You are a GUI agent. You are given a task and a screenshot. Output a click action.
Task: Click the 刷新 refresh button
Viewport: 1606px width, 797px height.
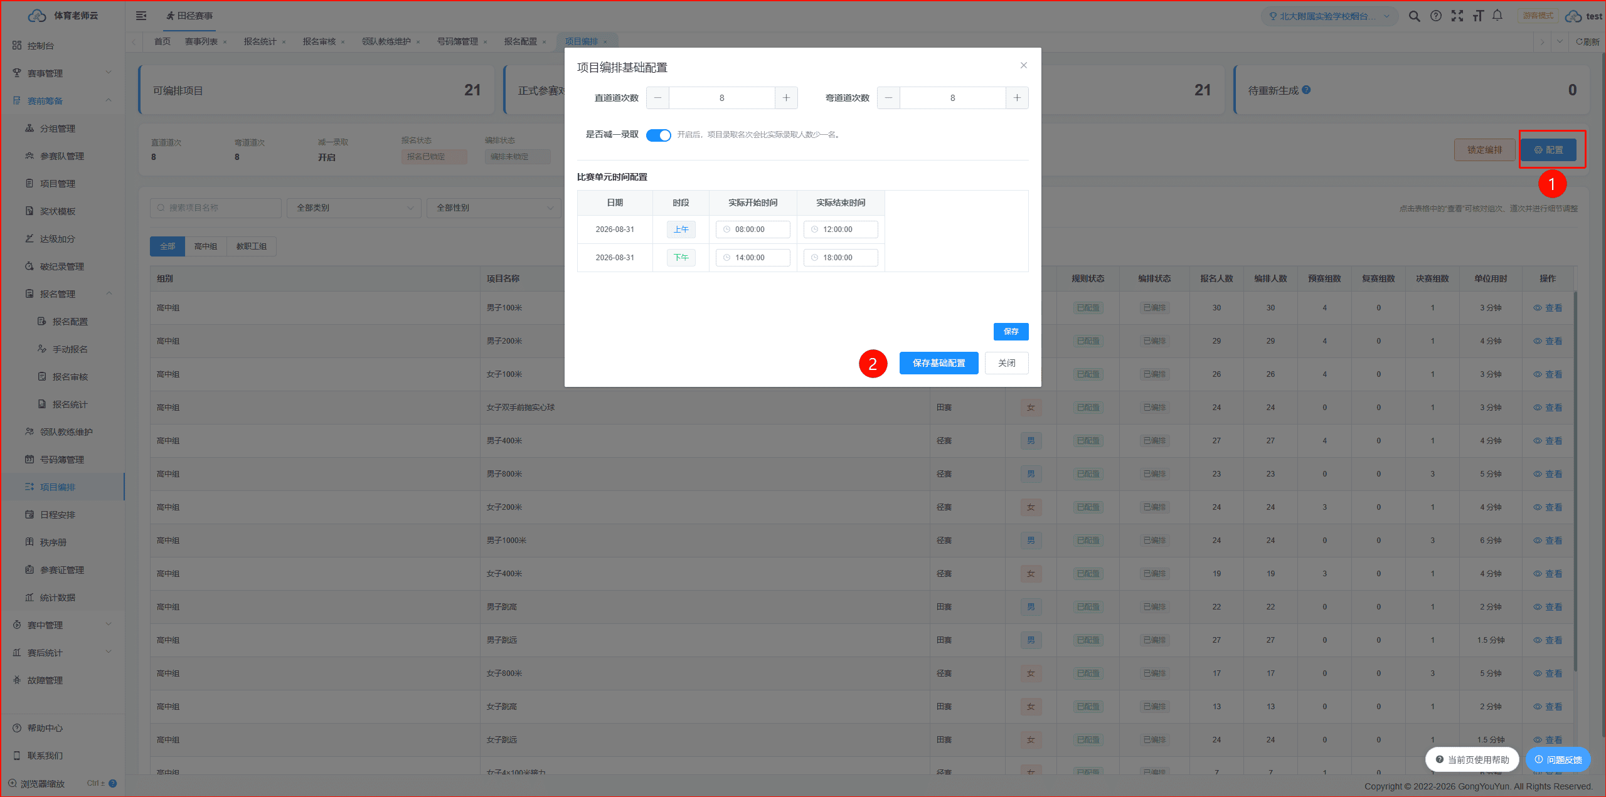[x=1588, y=42]
